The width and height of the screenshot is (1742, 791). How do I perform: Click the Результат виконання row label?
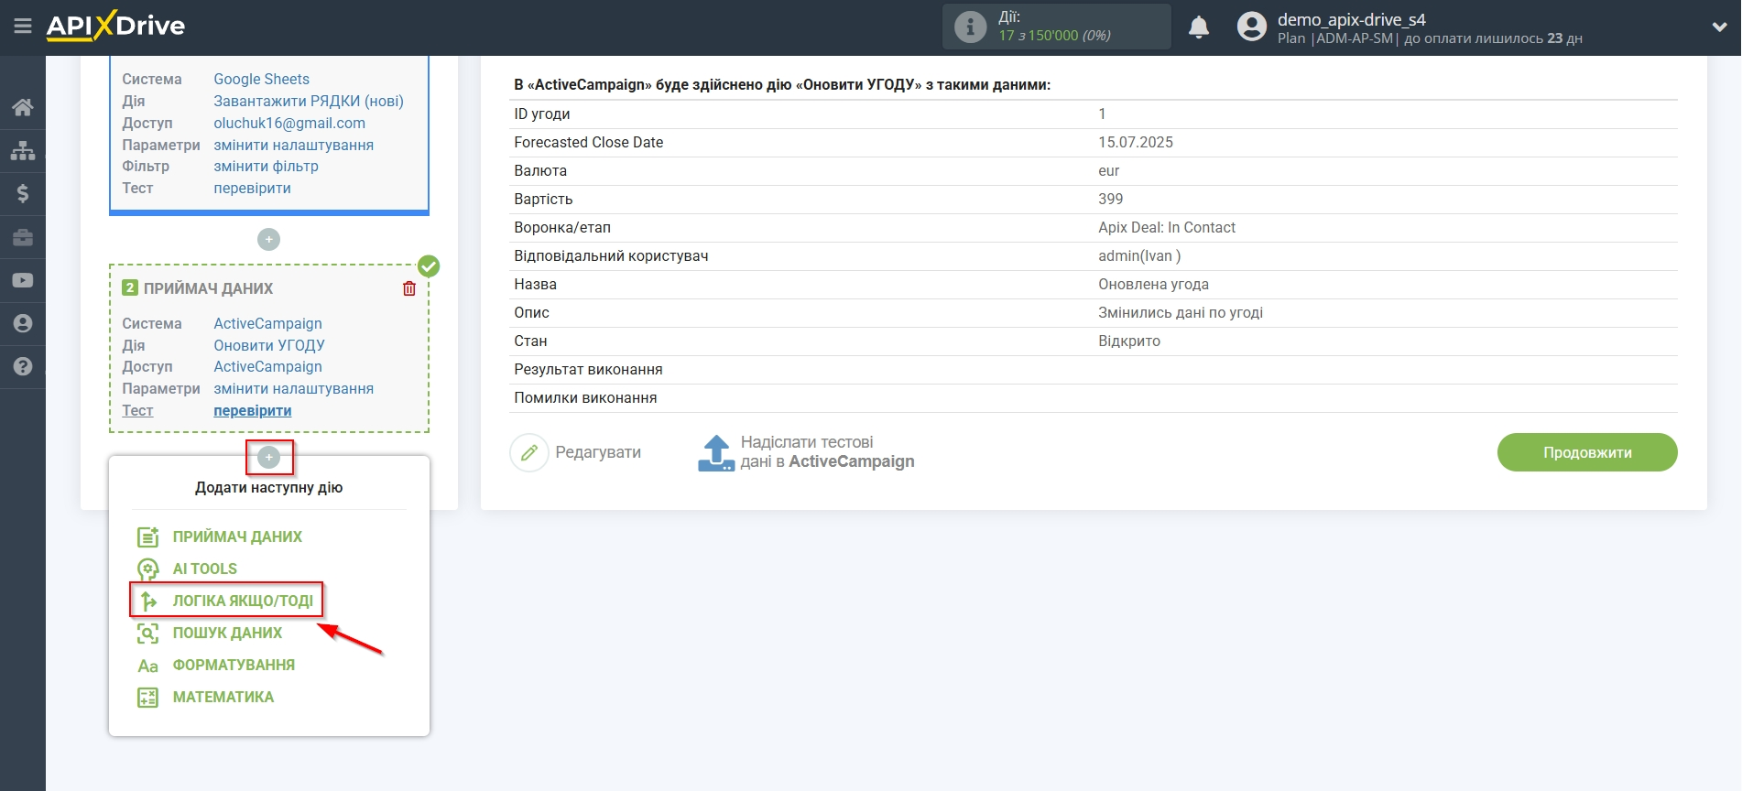pos(588,369)
